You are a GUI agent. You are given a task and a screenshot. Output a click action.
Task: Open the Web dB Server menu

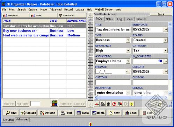point(104,9)
